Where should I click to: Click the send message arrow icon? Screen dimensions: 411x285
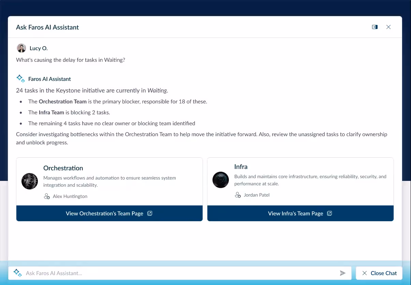[x=343, y=273]
